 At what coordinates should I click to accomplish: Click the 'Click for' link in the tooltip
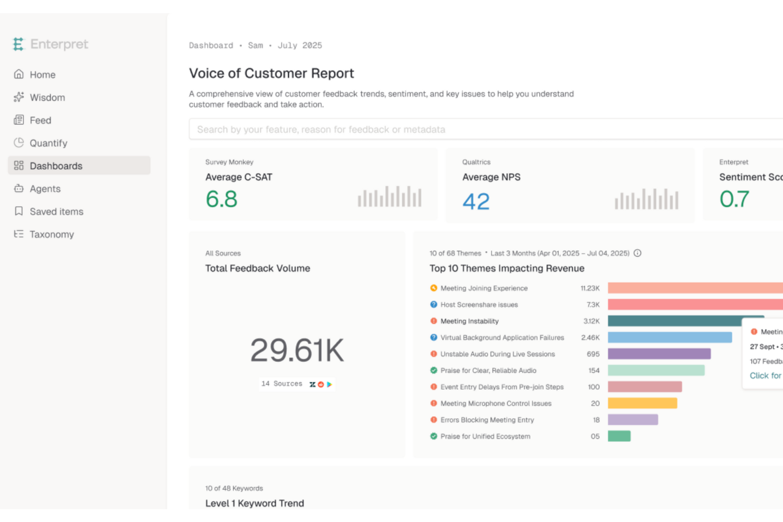pyautogui.click(x=765, y=376)
